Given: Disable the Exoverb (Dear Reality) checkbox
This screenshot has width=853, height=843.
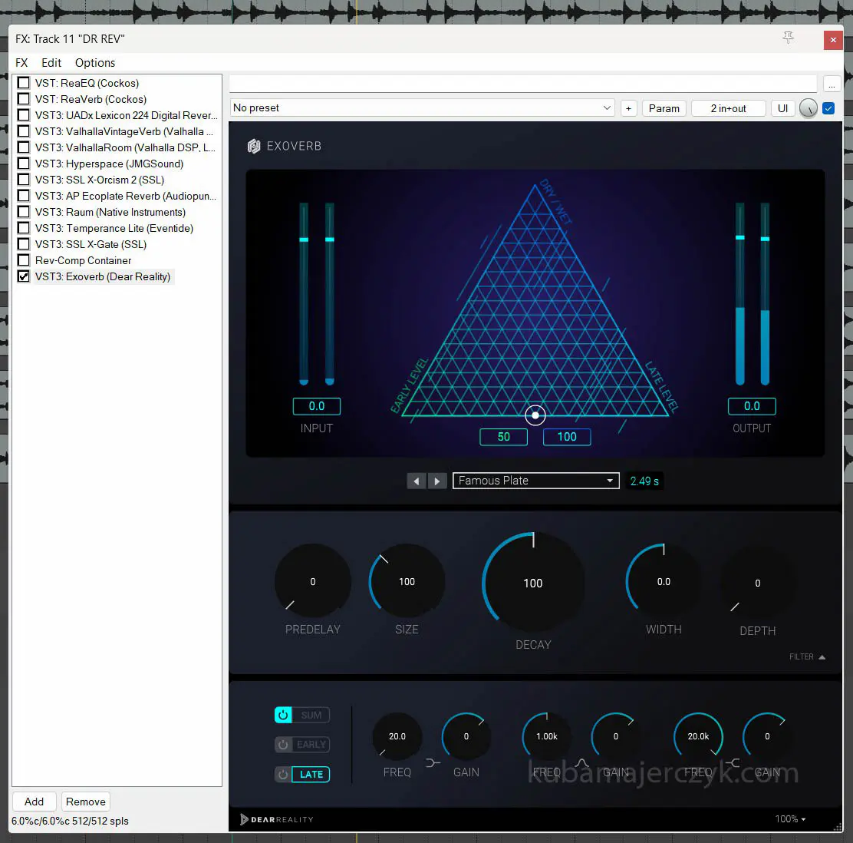Looking at the screenshot, I should [x=24, y=276].
